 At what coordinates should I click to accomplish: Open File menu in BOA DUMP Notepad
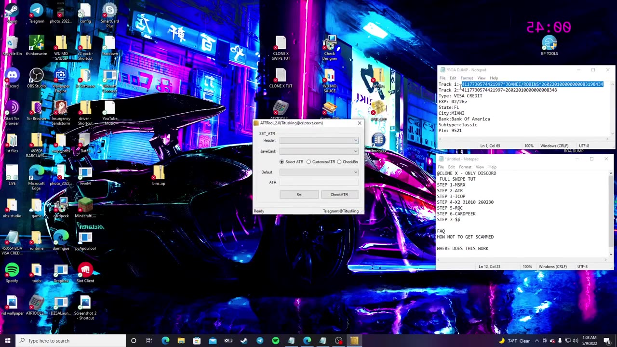point(442,78)
